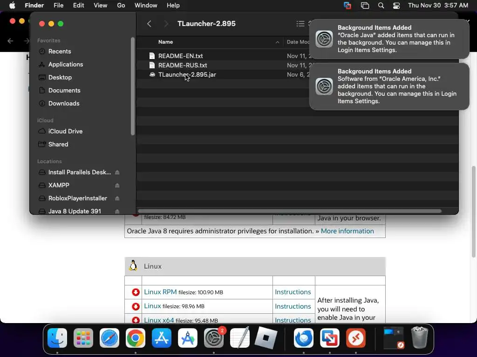Click overlapping windows menu bar icon

point(365,6)
